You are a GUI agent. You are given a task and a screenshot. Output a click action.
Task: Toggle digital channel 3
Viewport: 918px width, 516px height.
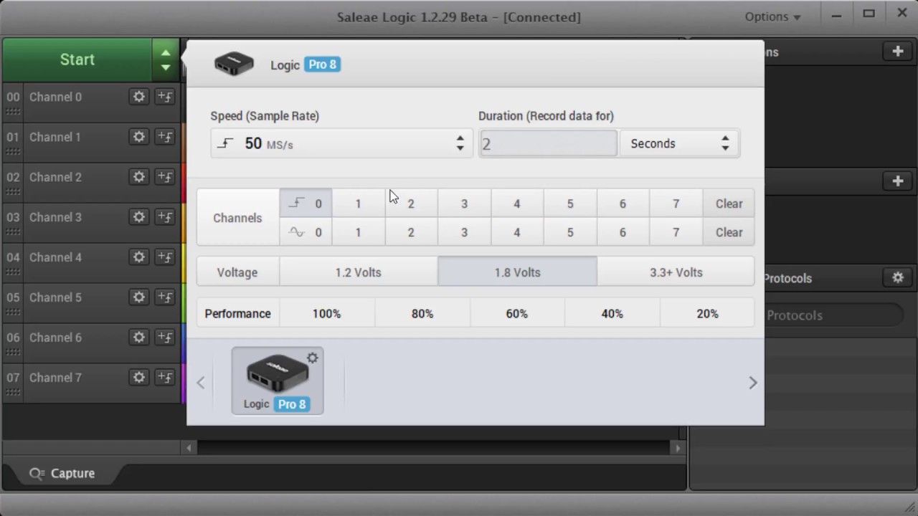click(464, 204)
